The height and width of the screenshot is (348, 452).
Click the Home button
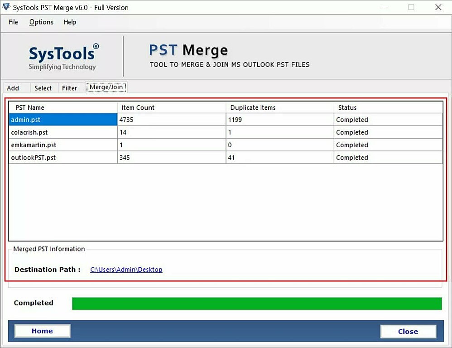42,331
